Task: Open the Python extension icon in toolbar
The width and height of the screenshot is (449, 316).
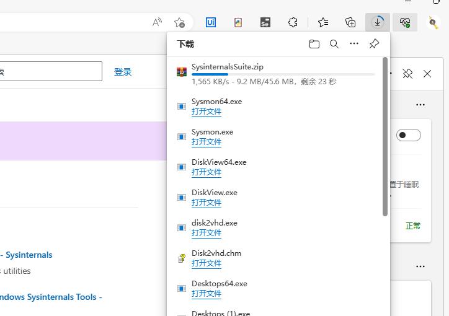Action: [x=238, y=22]
